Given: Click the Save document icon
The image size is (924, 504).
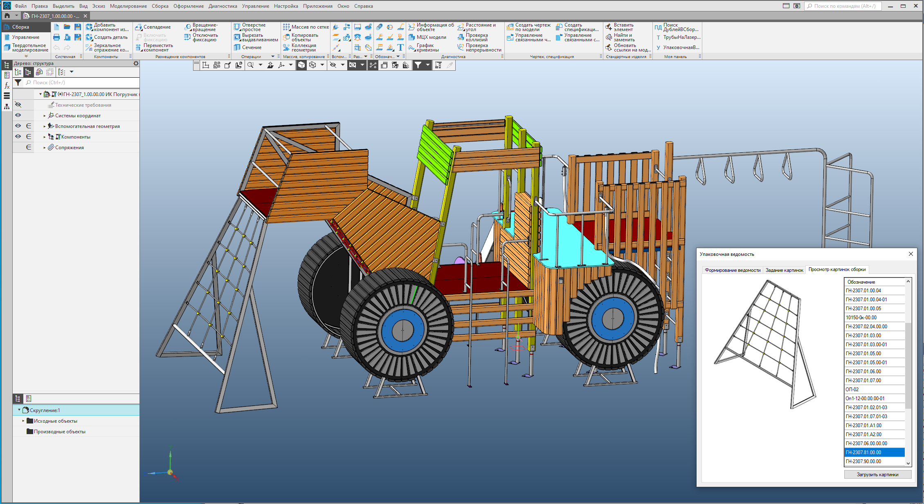Looking at the screenshot, I should click(x=77, y=27).
